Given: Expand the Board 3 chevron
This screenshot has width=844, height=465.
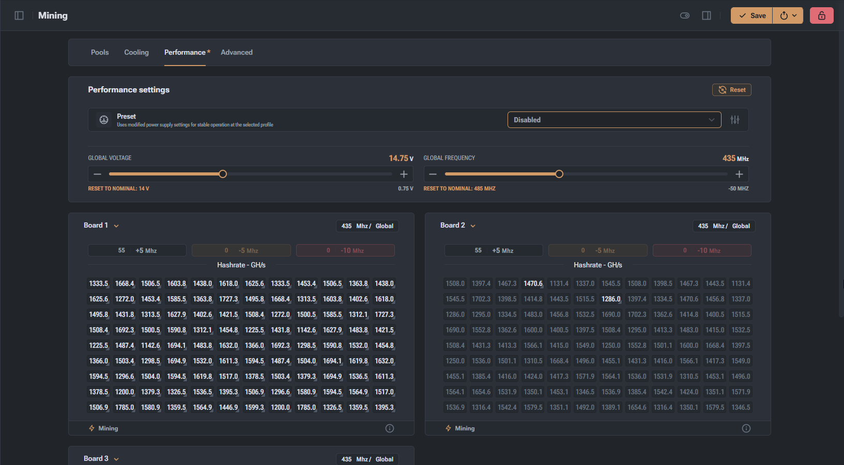Looking at the screenshot, I should (116, 459).
